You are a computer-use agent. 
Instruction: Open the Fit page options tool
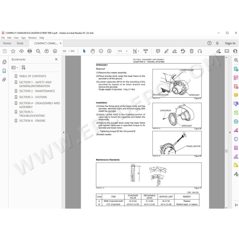click(135, 51)
